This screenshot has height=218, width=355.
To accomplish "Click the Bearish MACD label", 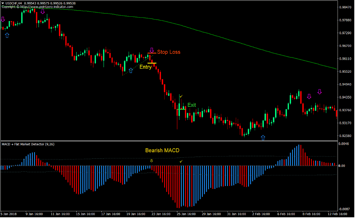I will point(162,150).
